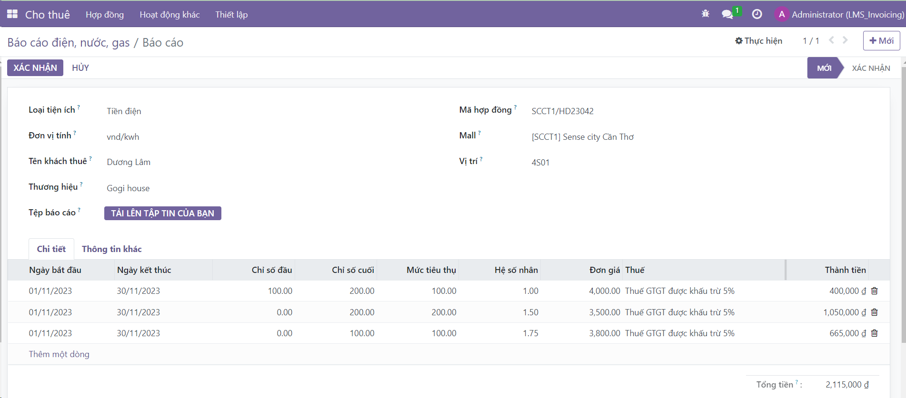Click the XÁC NHẬN confirm button
The width and height of the screenshot is (906, 398).
35,68
